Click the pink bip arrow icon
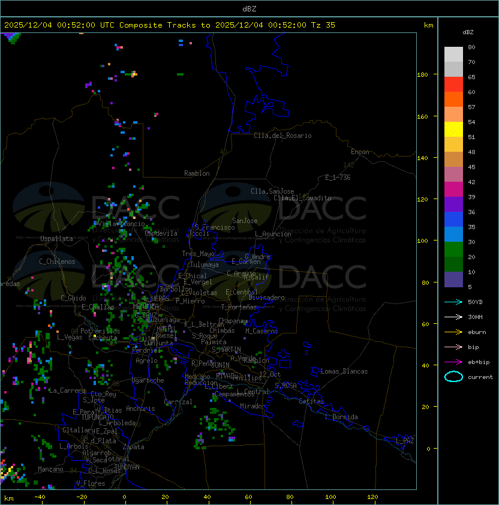 [x=454, y=347]
